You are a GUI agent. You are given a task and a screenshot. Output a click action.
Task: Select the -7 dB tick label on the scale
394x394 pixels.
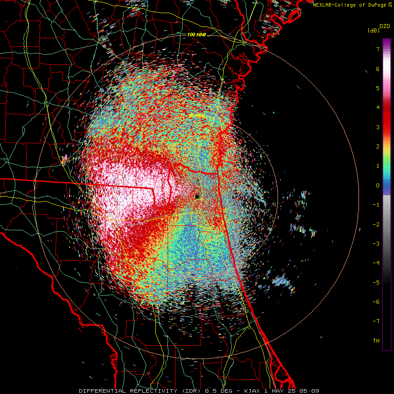click(376, 321)
